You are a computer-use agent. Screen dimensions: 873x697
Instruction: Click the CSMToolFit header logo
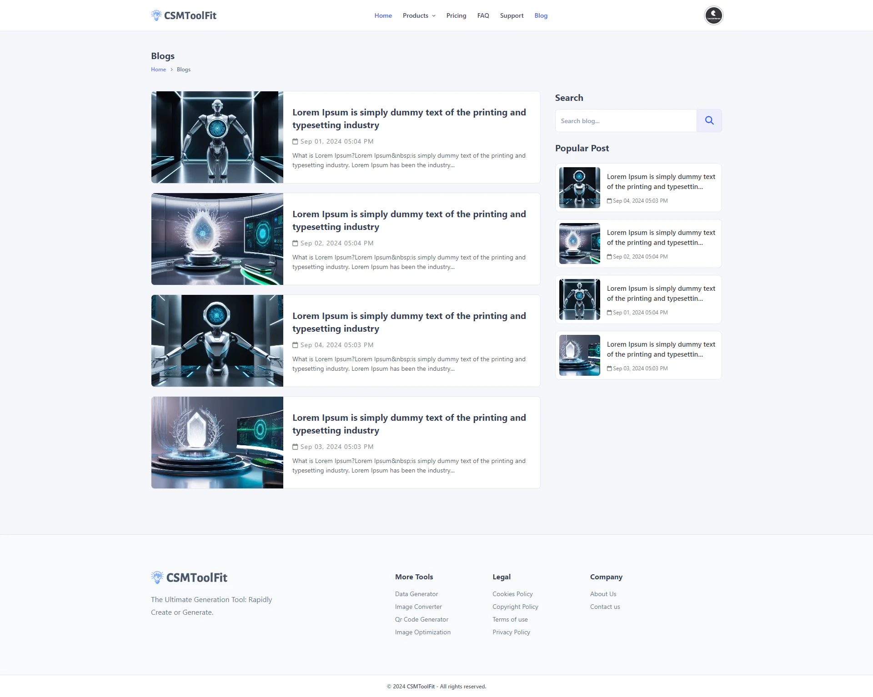coord(184,15)
